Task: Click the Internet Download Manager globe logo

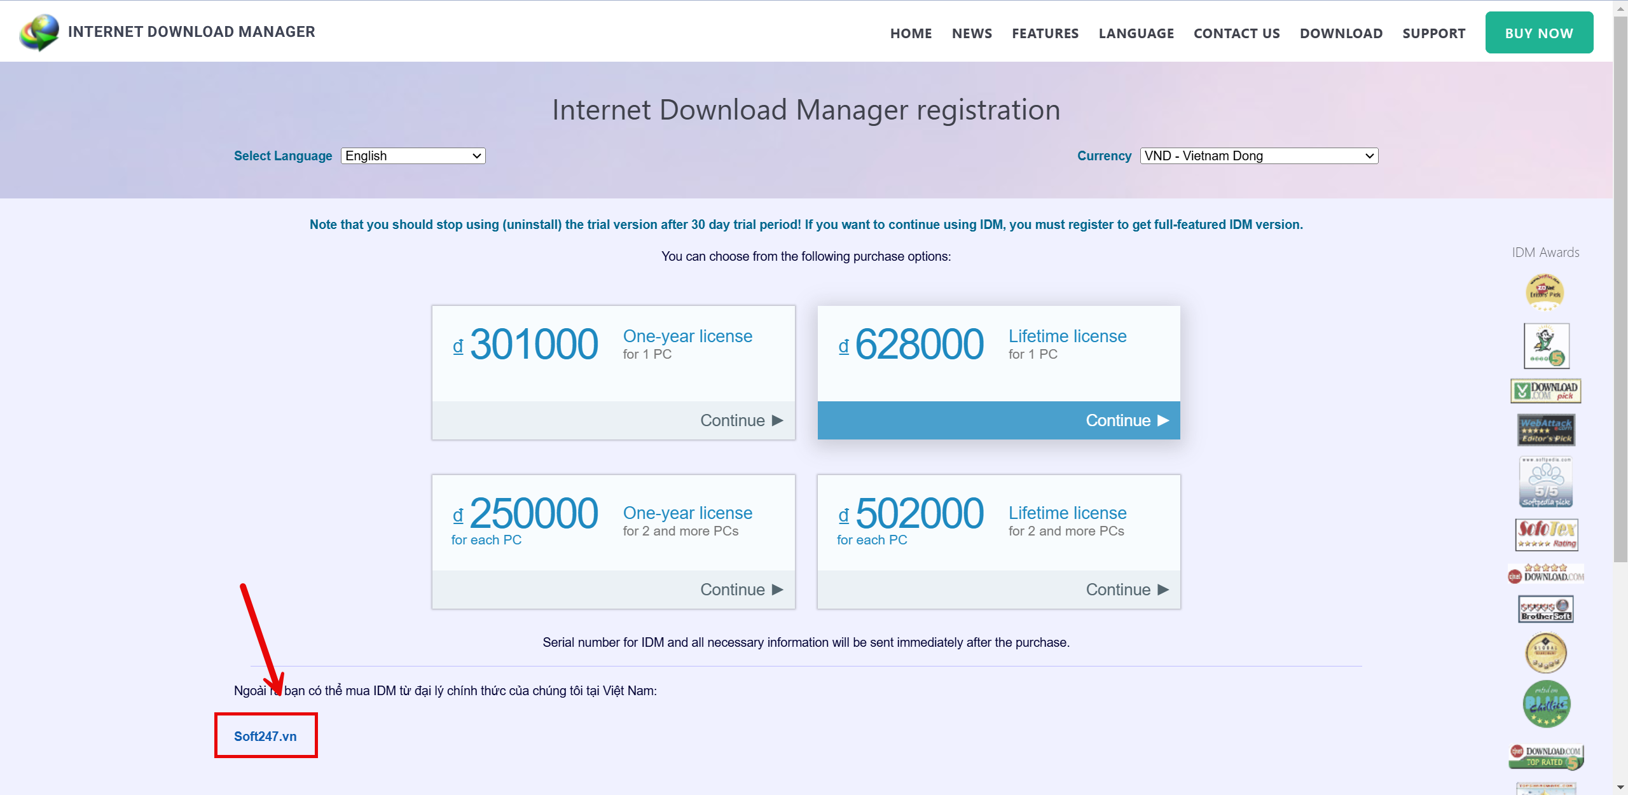Action: 39,32
